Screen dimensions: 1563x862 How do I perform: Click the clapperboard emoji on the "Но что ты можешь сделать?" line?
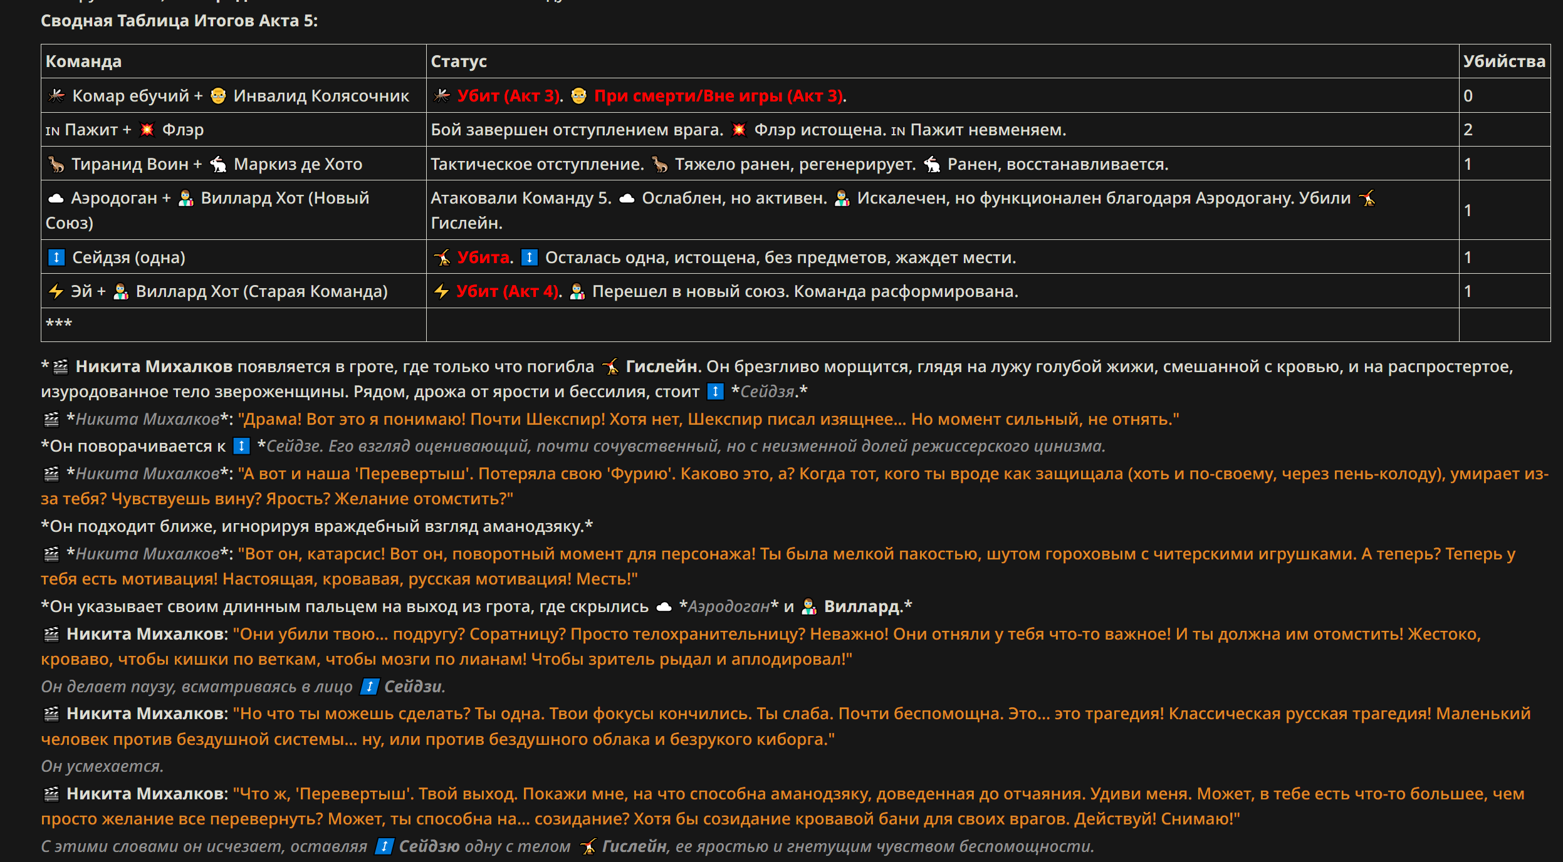tap(51, 714)
